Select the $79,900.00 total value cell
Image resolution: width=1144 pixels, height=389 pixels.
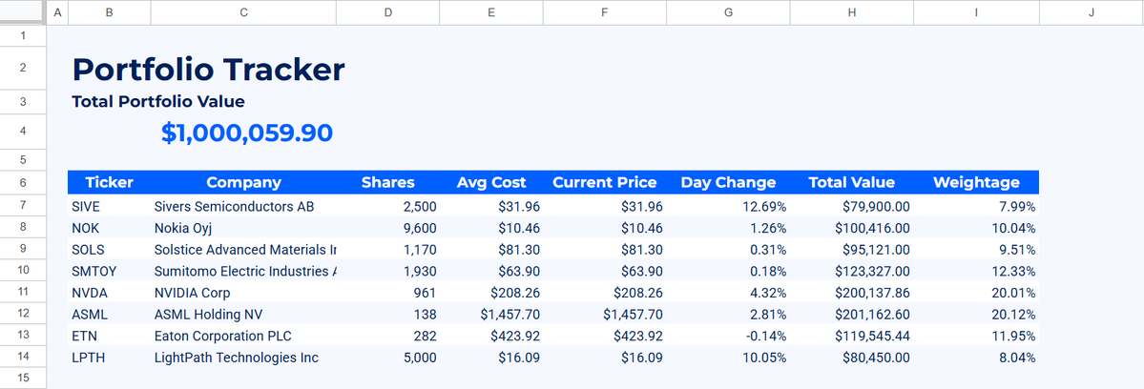[x=851, y=206]
